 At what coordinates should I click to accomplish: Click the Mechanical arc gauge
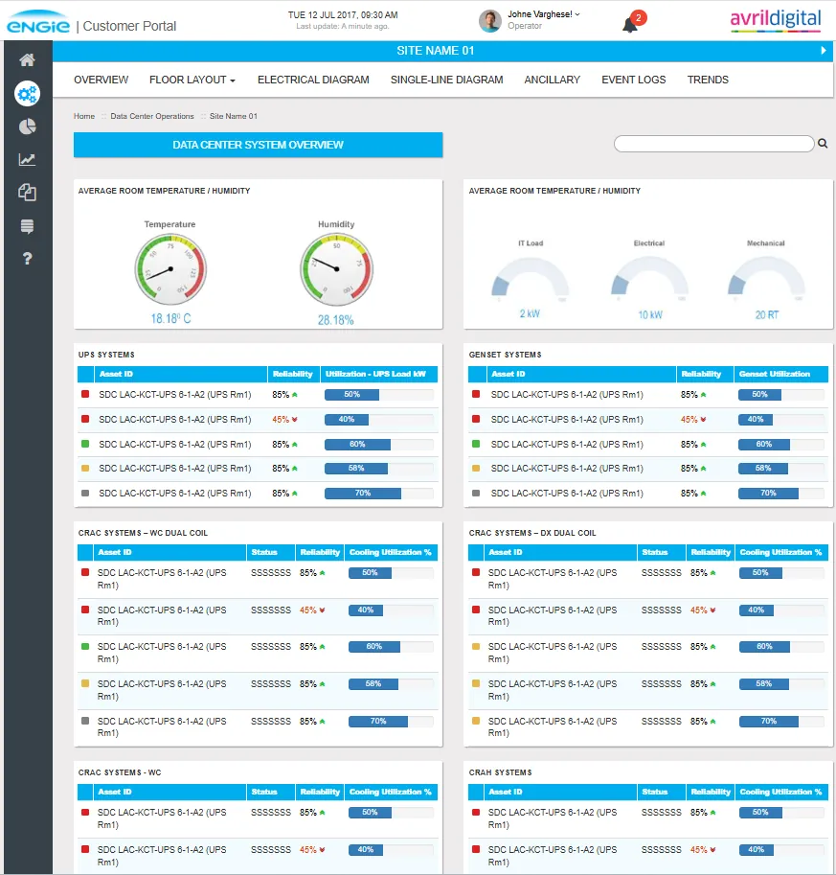[766, 278]
